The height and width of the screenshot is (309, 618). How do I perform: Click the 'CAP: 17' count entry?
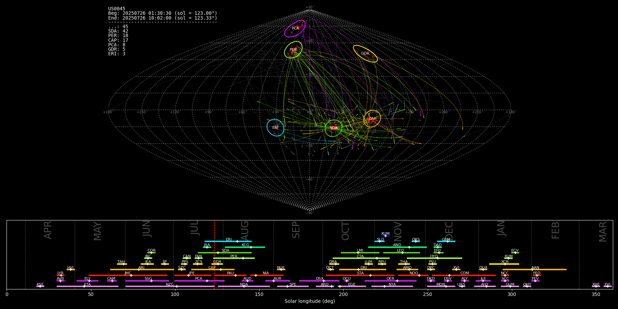click(118, 41)
